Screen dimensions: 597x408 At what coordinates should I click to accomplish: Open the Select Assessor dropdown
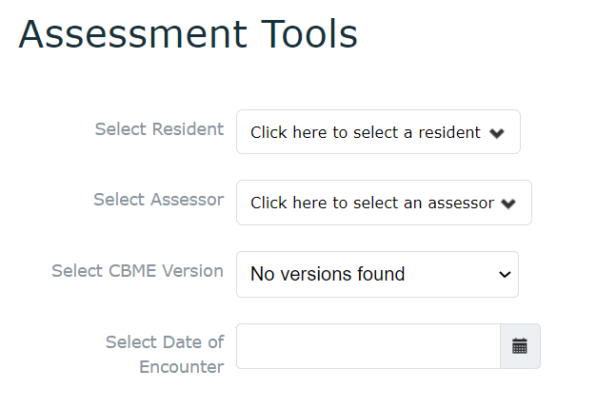pos(384,203)
